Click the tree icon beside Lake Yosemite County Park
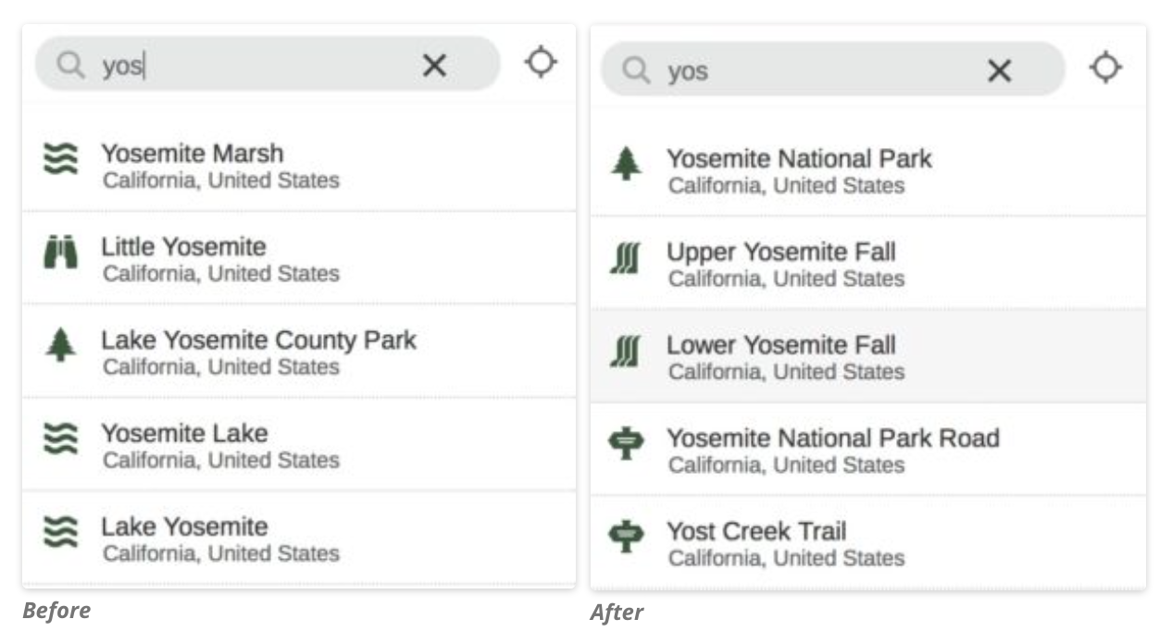 pos(61,345)
